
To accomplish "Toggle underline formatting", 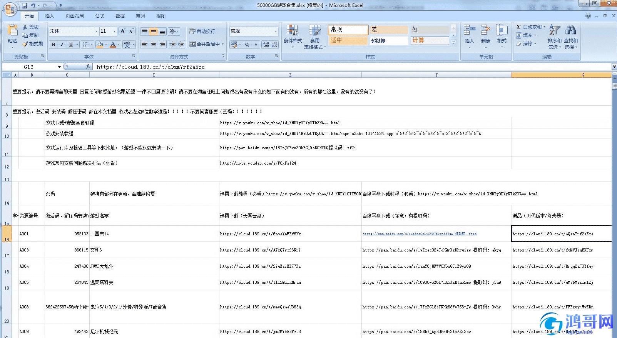I will click(71, 45).
